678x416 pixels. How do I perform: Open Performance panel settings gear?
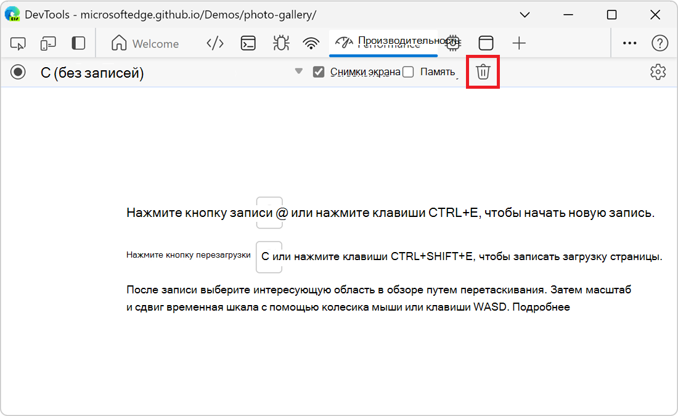tap(658, 72)
